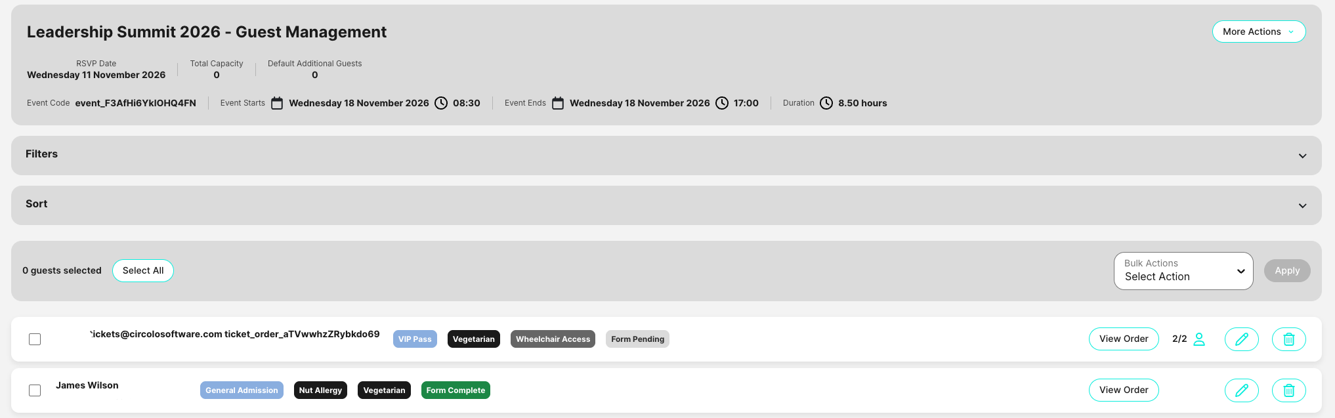Screen dimensions: 1335x418
Task: Click the Wheelchair Access tag
Action: [553, 339]
